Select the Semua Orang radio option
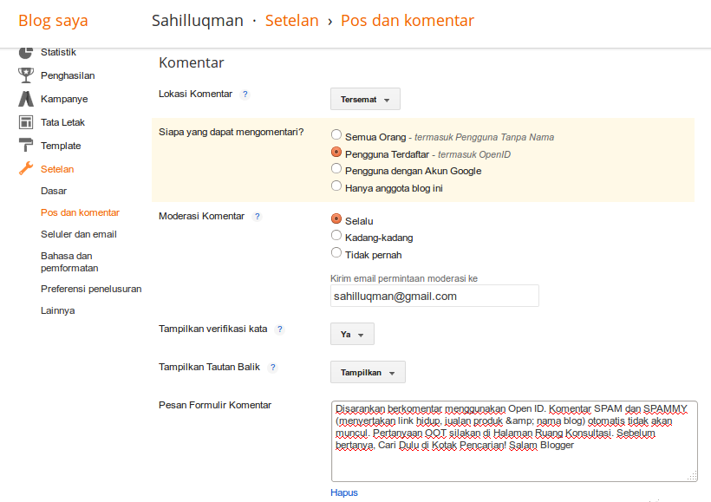Image resolution: width=711 pixels, height=502 pixels. pos(336,134)
